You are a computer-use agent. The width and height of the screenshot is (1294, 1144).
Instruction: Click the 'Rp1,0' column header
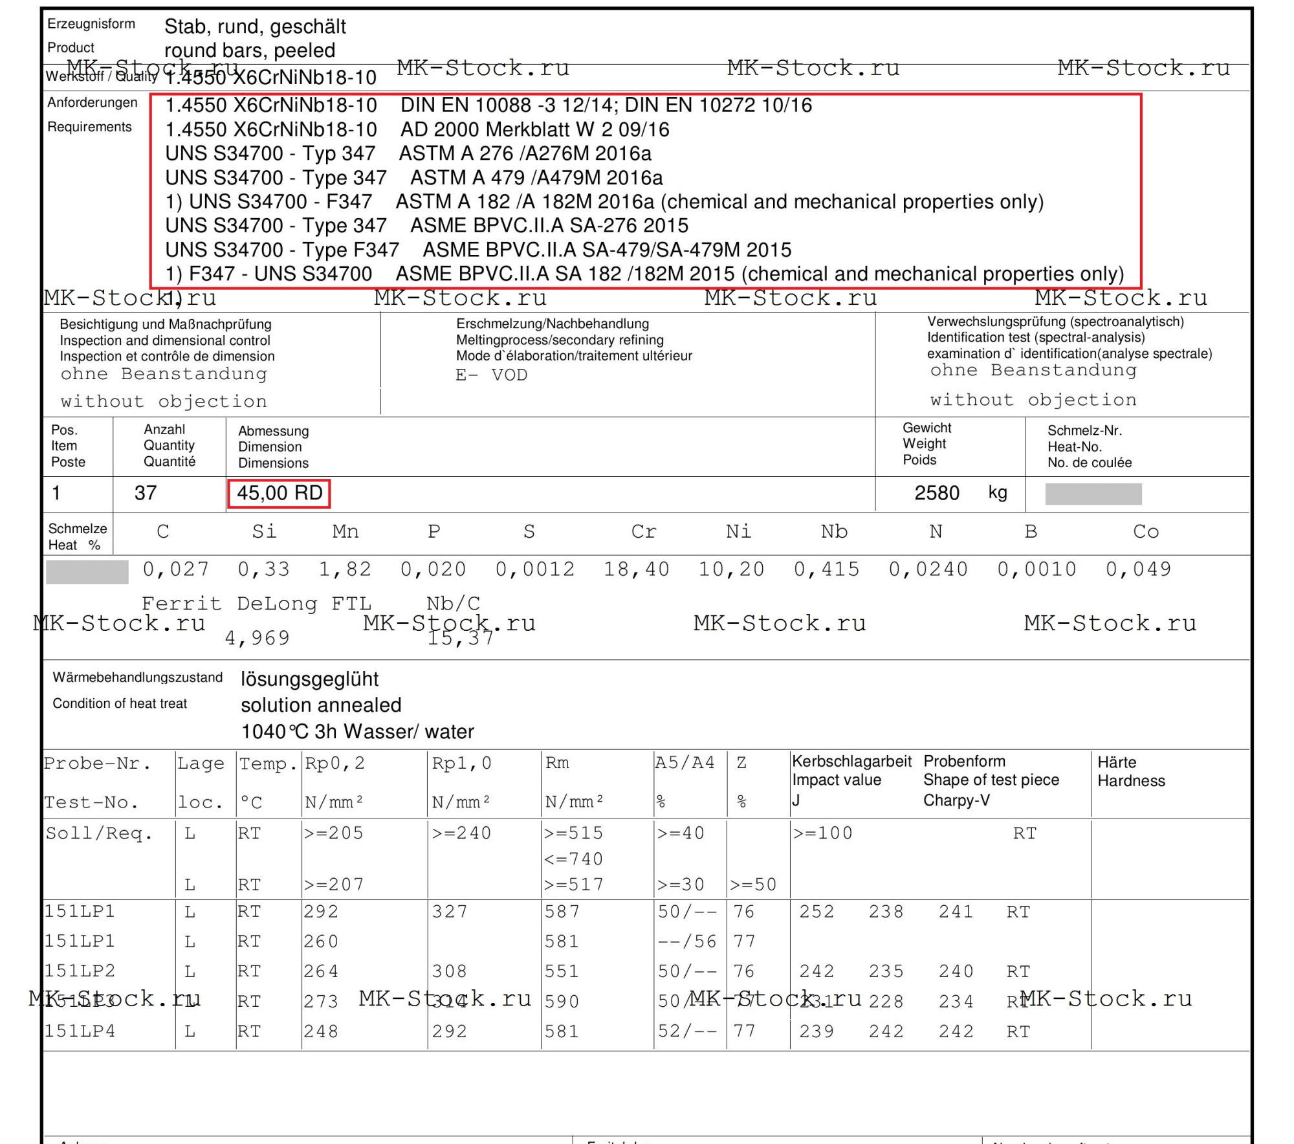click(x=462, y=764)
